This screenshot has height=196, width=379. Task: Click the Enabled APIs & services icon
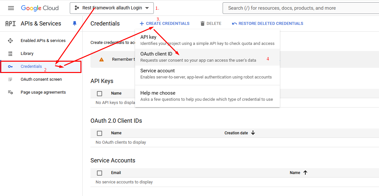(10, 41)
